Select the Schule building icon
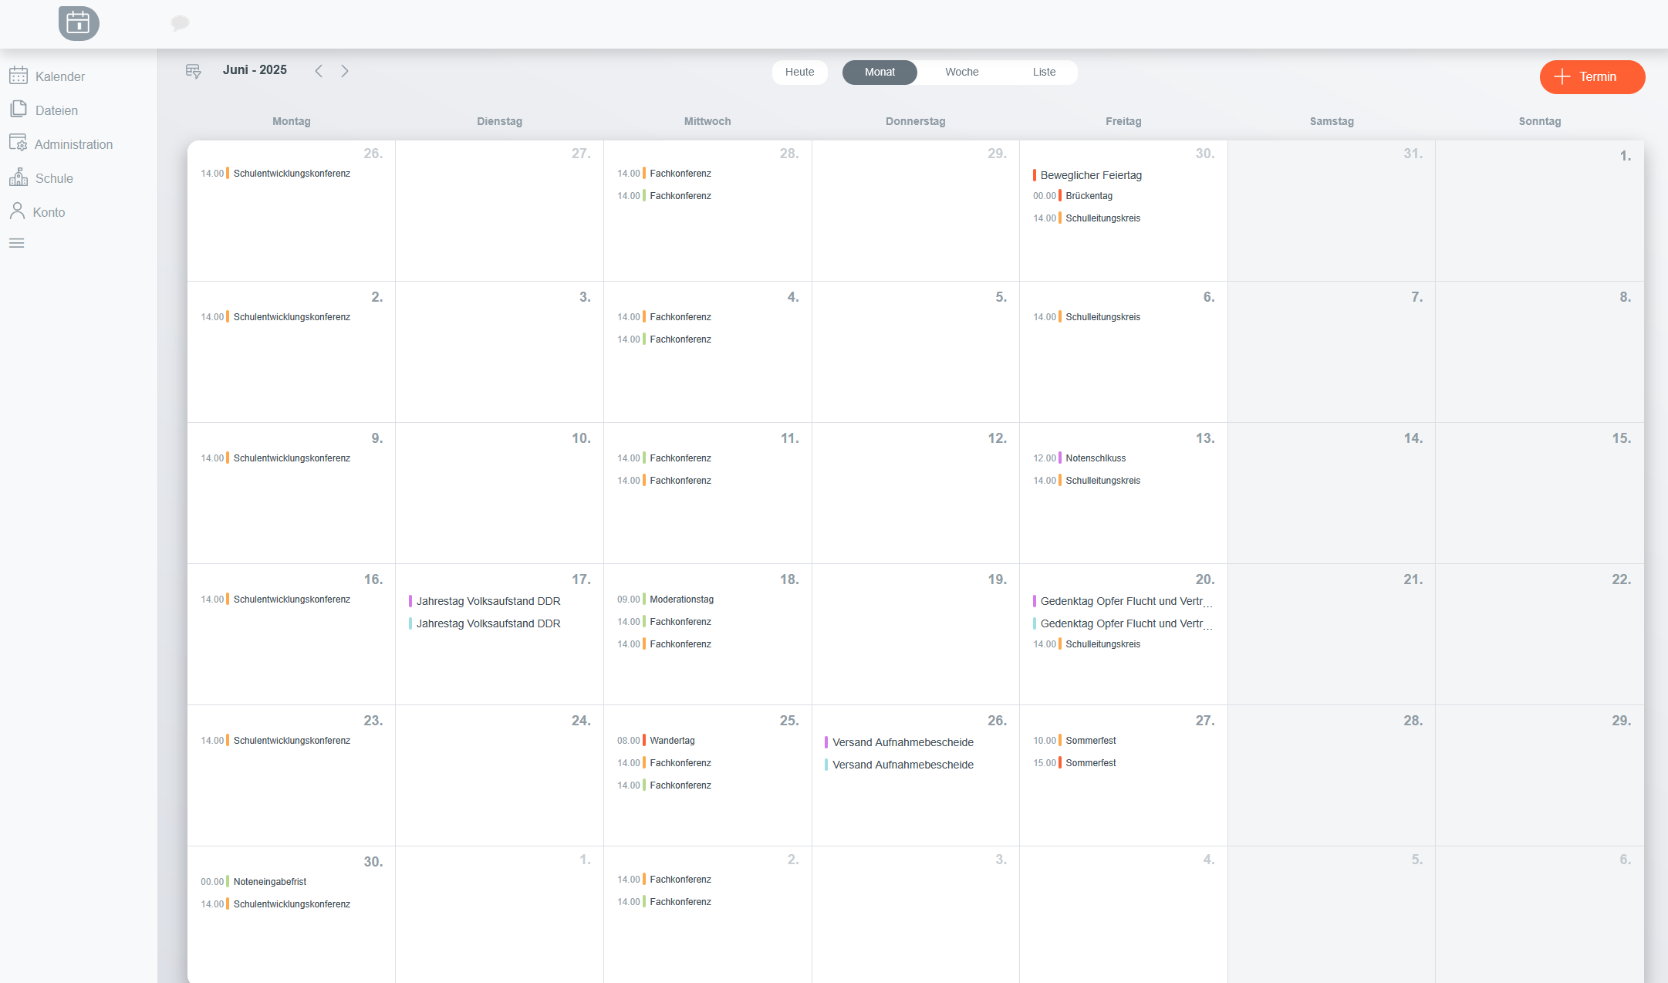Screen dimensions: 1668x983 click(x=19, y=177)
